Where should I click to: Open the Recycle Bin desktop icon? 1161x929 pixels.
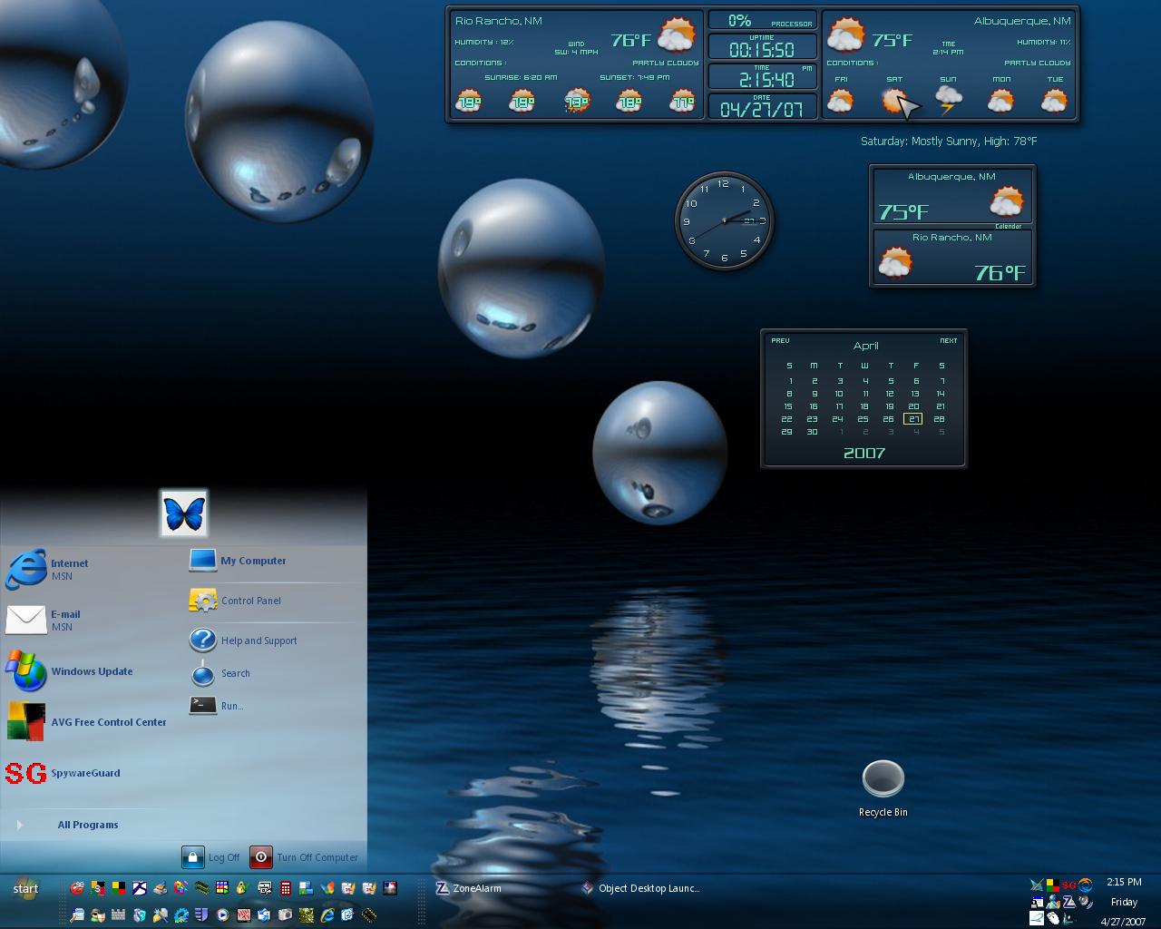tap(883, 788)
